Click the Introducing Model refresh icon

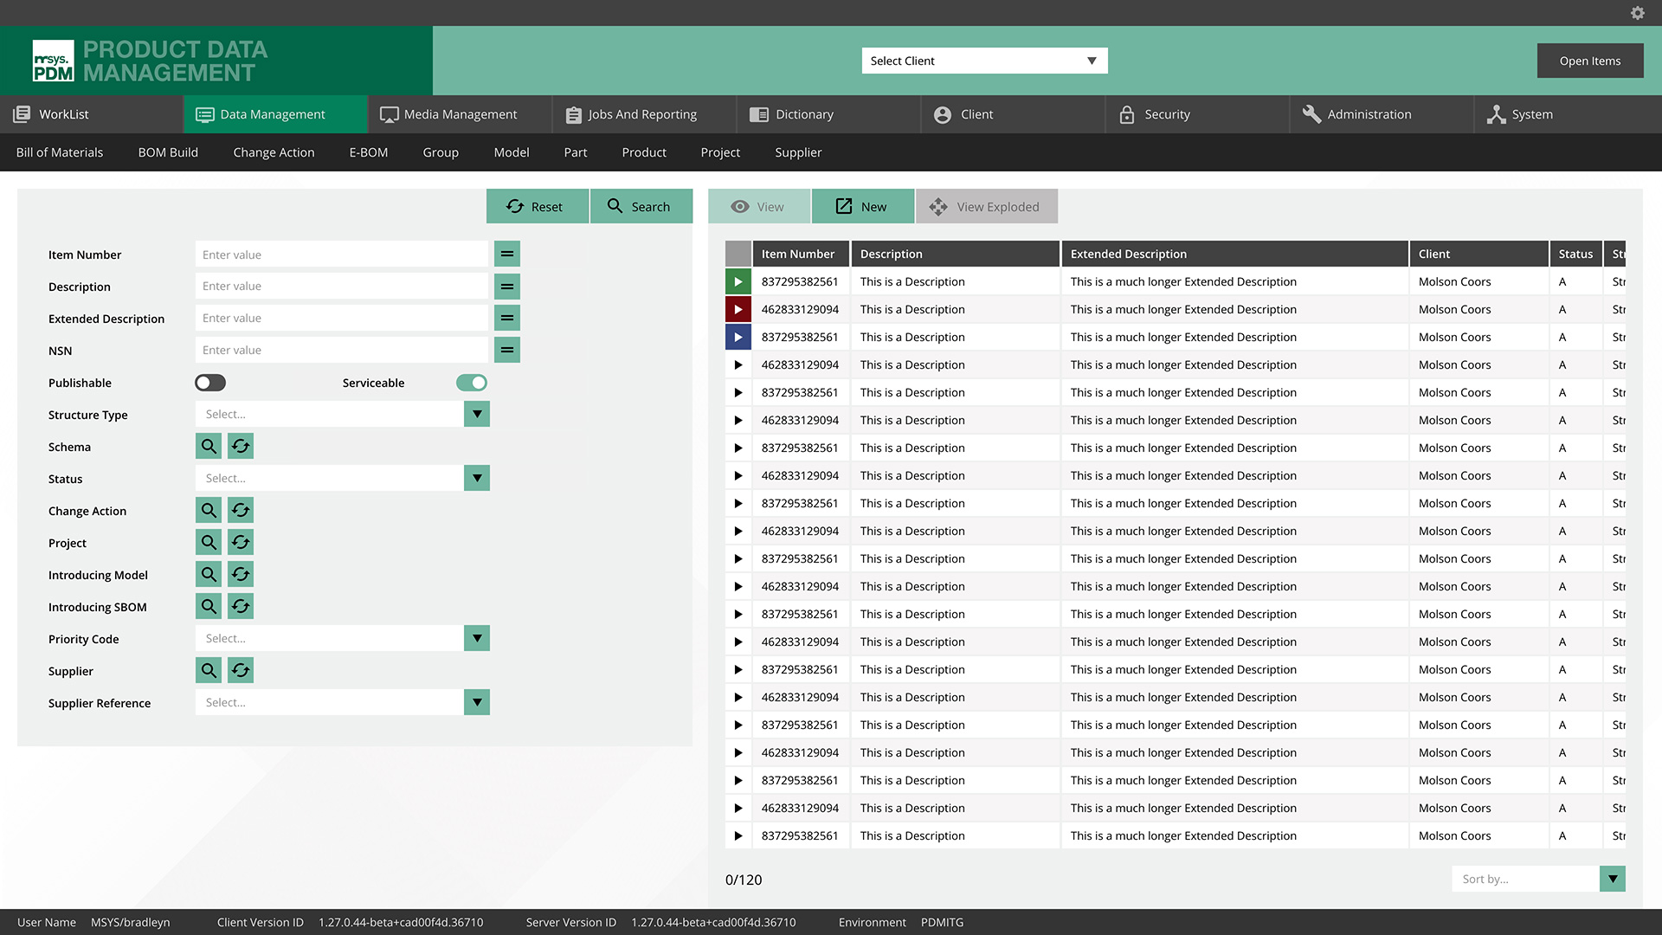click(241, 575)
